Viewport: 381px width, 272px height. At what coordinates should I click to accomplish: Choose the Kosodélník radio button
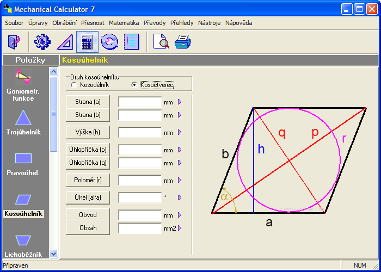(x=74, y=85)
